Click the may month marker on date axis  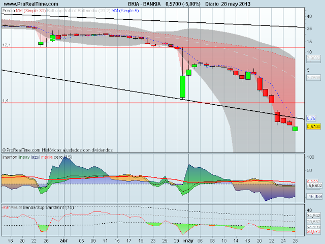[x=188, y=240]
